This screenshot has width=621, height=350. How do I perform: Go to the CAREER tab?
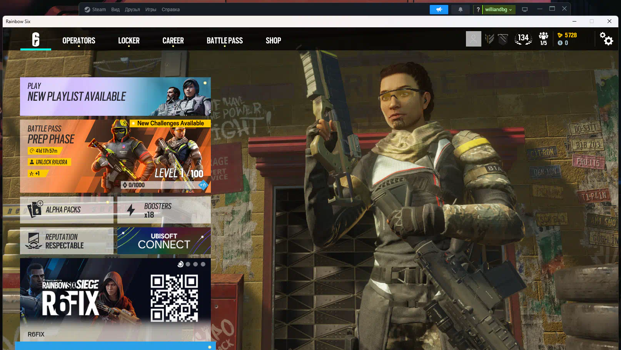pyautogui.click(x=173, y=40)
